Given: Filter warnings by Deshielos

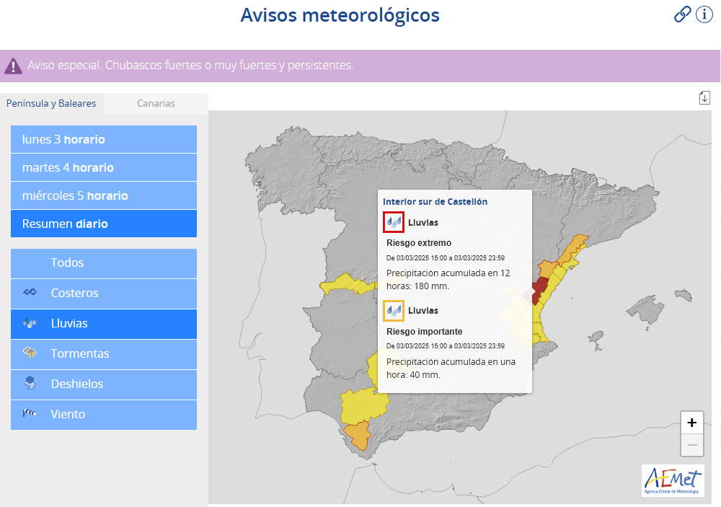Looking at the screenshot, I should point(104,384).
